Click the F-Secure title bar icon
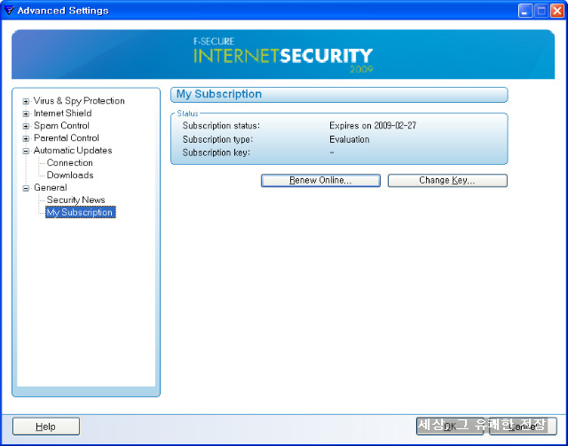The image size is (568, 446). tap(9, 10)
